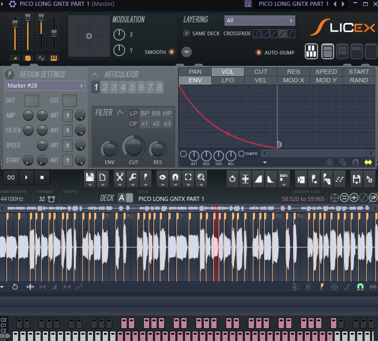Click the auto-slice dotted steps icon
The image size is (378, 341).
click(340, 179)
